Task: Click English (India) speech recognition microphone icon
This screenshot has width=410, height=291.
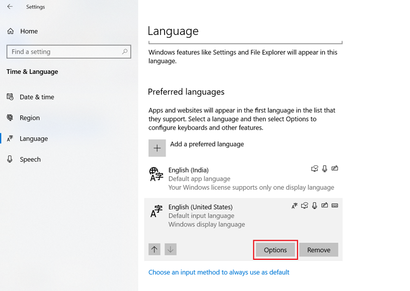Action: [x=325, y=168]
